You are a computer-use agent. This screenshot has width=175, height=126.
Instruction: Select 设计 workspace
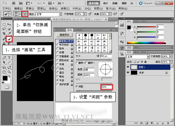[105, 3]
